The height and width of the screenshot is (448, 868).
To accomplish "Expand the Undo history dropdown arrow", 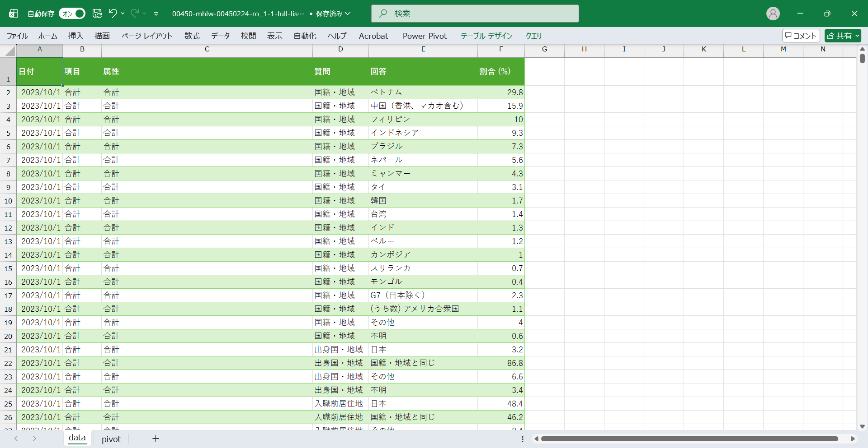I will (x=123, y=14).
